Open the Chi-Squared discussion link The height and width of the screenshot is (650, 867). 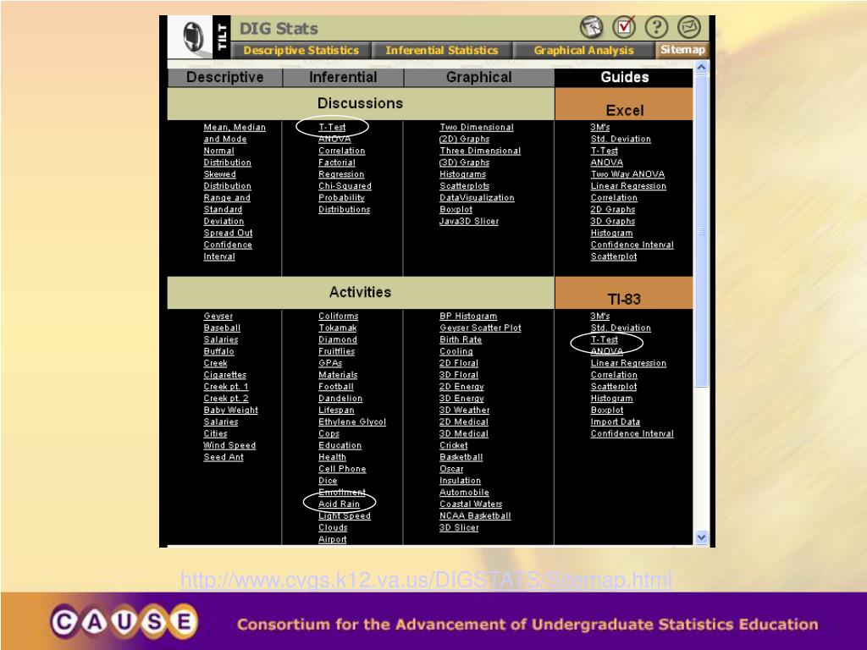click(x=345, y=185)
